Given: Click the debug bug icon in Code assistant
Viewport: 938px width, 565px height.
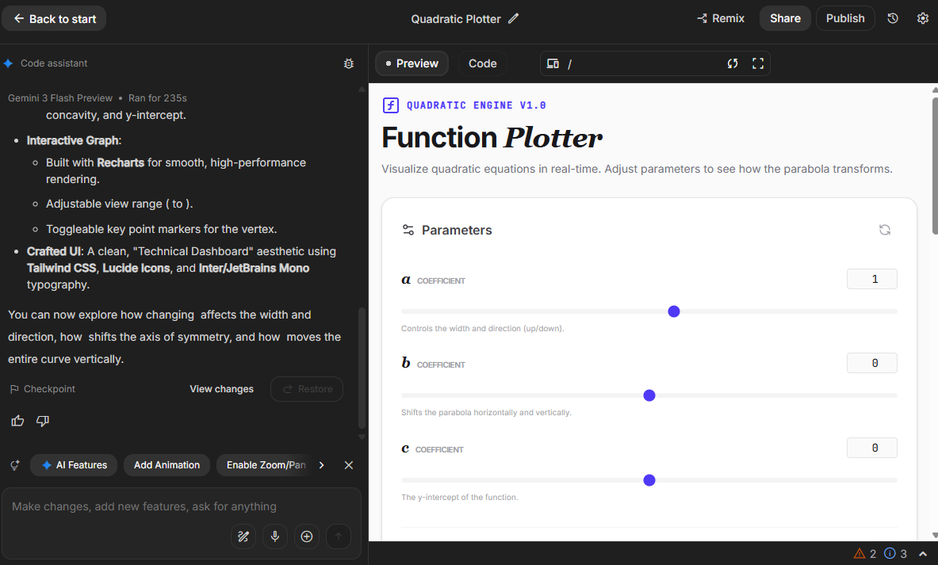Looking at the screenshot, I should 349,63.
